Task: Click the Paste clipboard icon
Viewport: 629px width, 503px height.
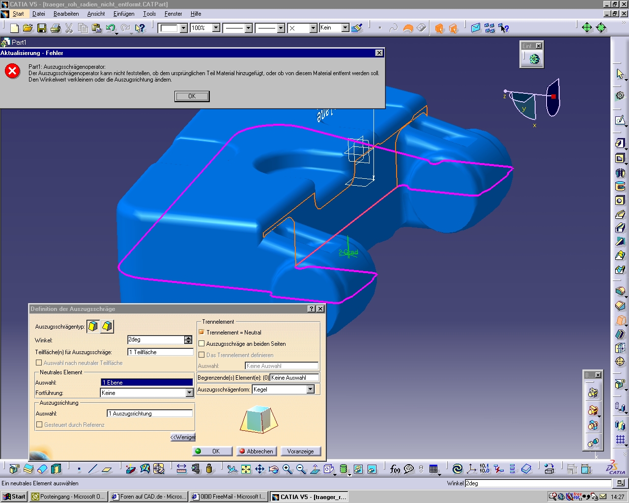Action: [97, 28]
